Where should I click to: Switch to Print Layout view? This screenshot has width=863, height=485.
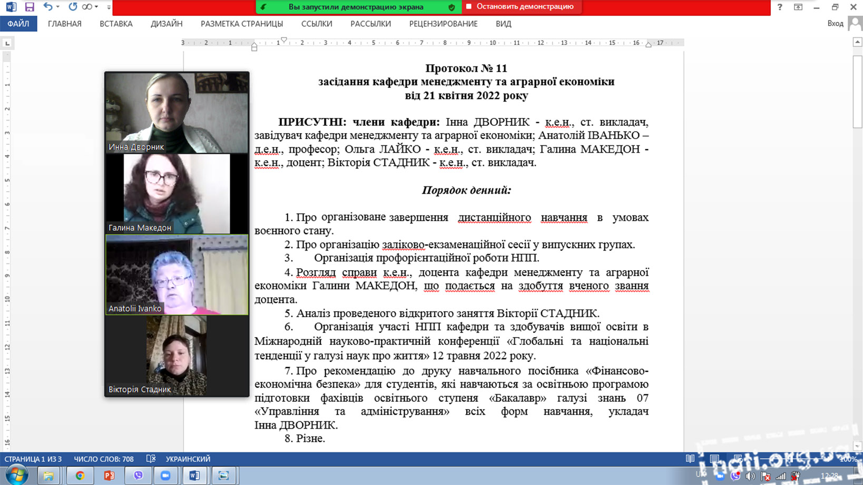click(714, 459)
